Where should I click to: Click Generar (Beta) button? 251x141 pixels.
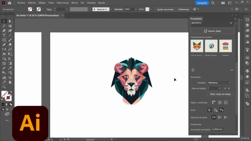tap(213, 31)
